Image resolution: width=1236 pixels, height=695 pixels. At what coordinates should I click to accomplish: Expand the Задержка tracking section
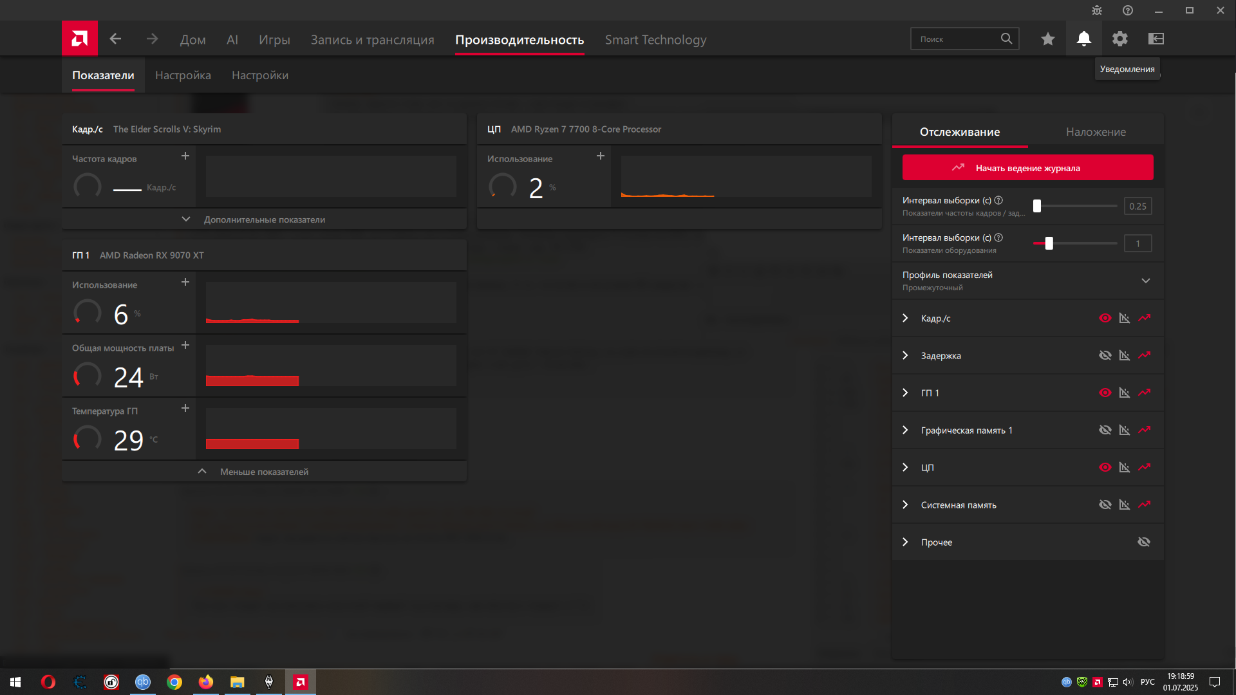tap(905, 355)
